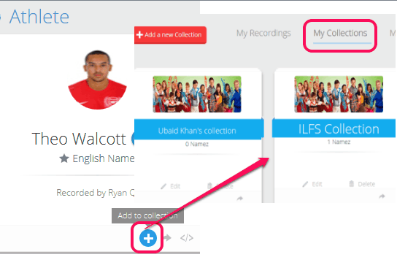Click the share arrow on ILFS Collection card
The image size is (397, 268).
pos(382,196)
